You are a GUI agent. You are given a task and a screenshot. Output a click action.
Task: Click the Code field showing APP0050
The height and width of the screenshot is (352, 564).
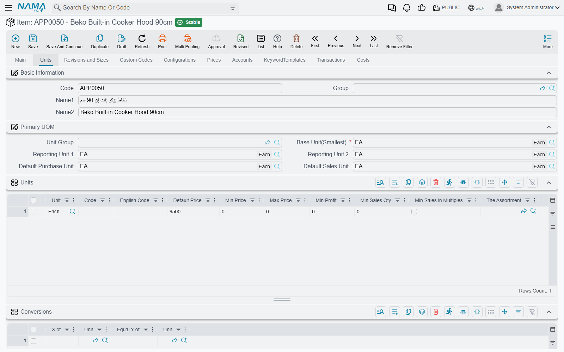pyautogui.click(x=180, y=88)
